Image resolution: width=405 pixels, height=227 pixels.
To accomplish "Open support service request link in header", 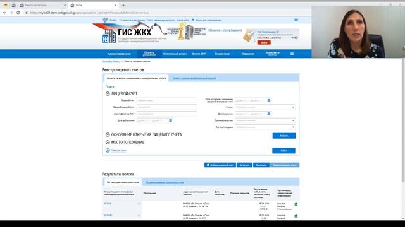I will [x=225, y=30].
